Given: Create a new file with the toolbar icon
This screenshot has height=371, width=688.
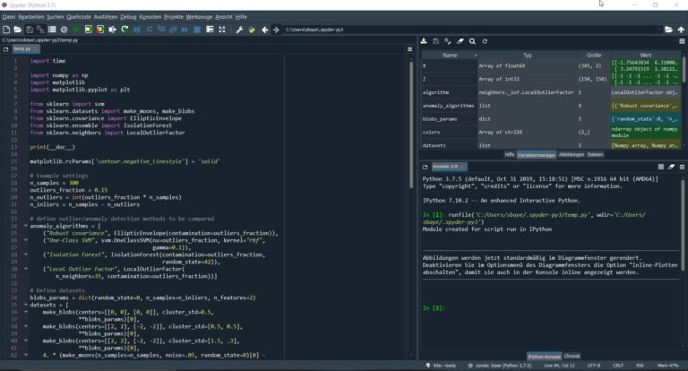Looking at the screenshot, I should (x=6, y=30).
